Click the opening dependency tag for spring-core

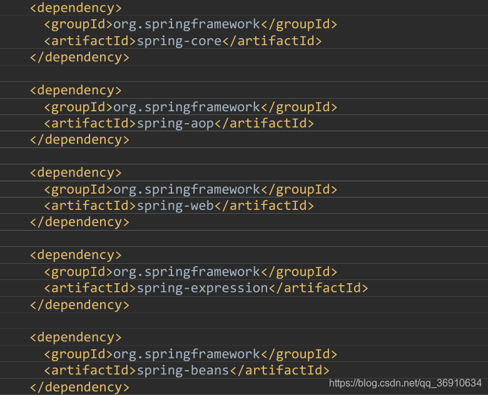(x=76, y=8)
